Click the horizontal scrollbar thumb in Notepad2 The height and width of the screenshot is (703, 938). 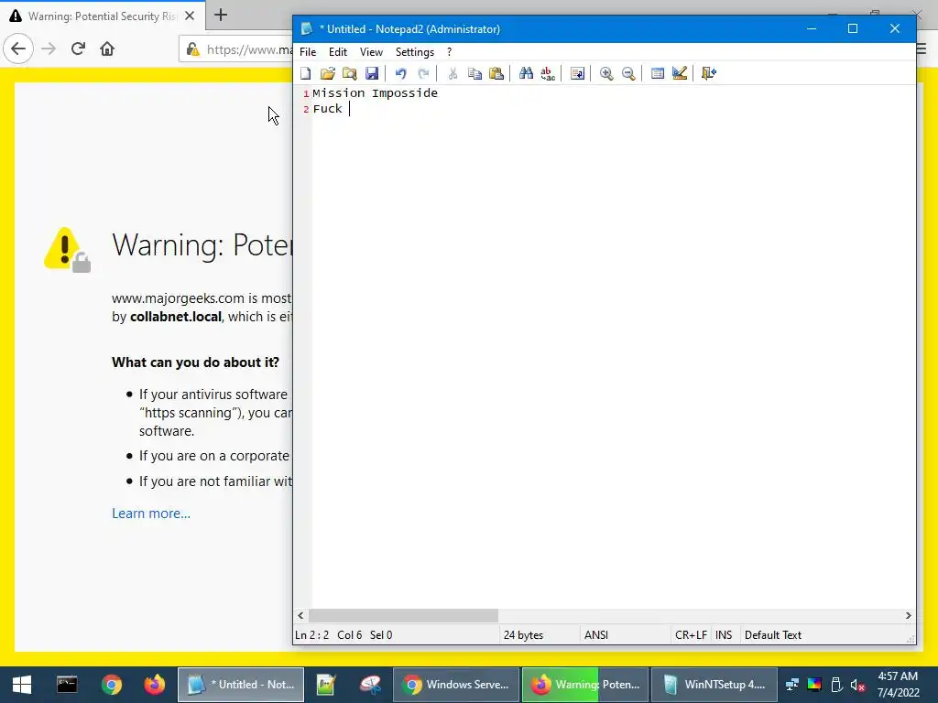point(403,615)
